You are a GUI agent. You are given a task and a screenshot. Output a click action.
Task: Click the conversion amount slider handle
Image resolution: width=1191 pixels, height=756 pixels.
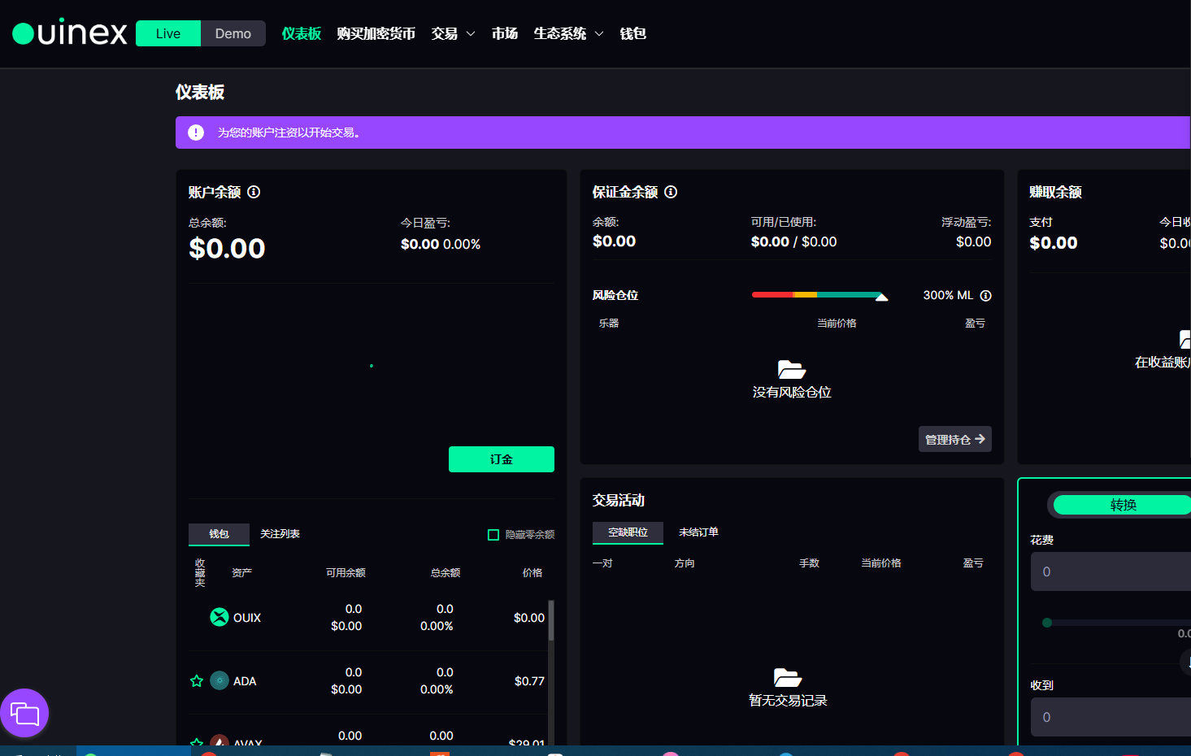point(1047,623)
